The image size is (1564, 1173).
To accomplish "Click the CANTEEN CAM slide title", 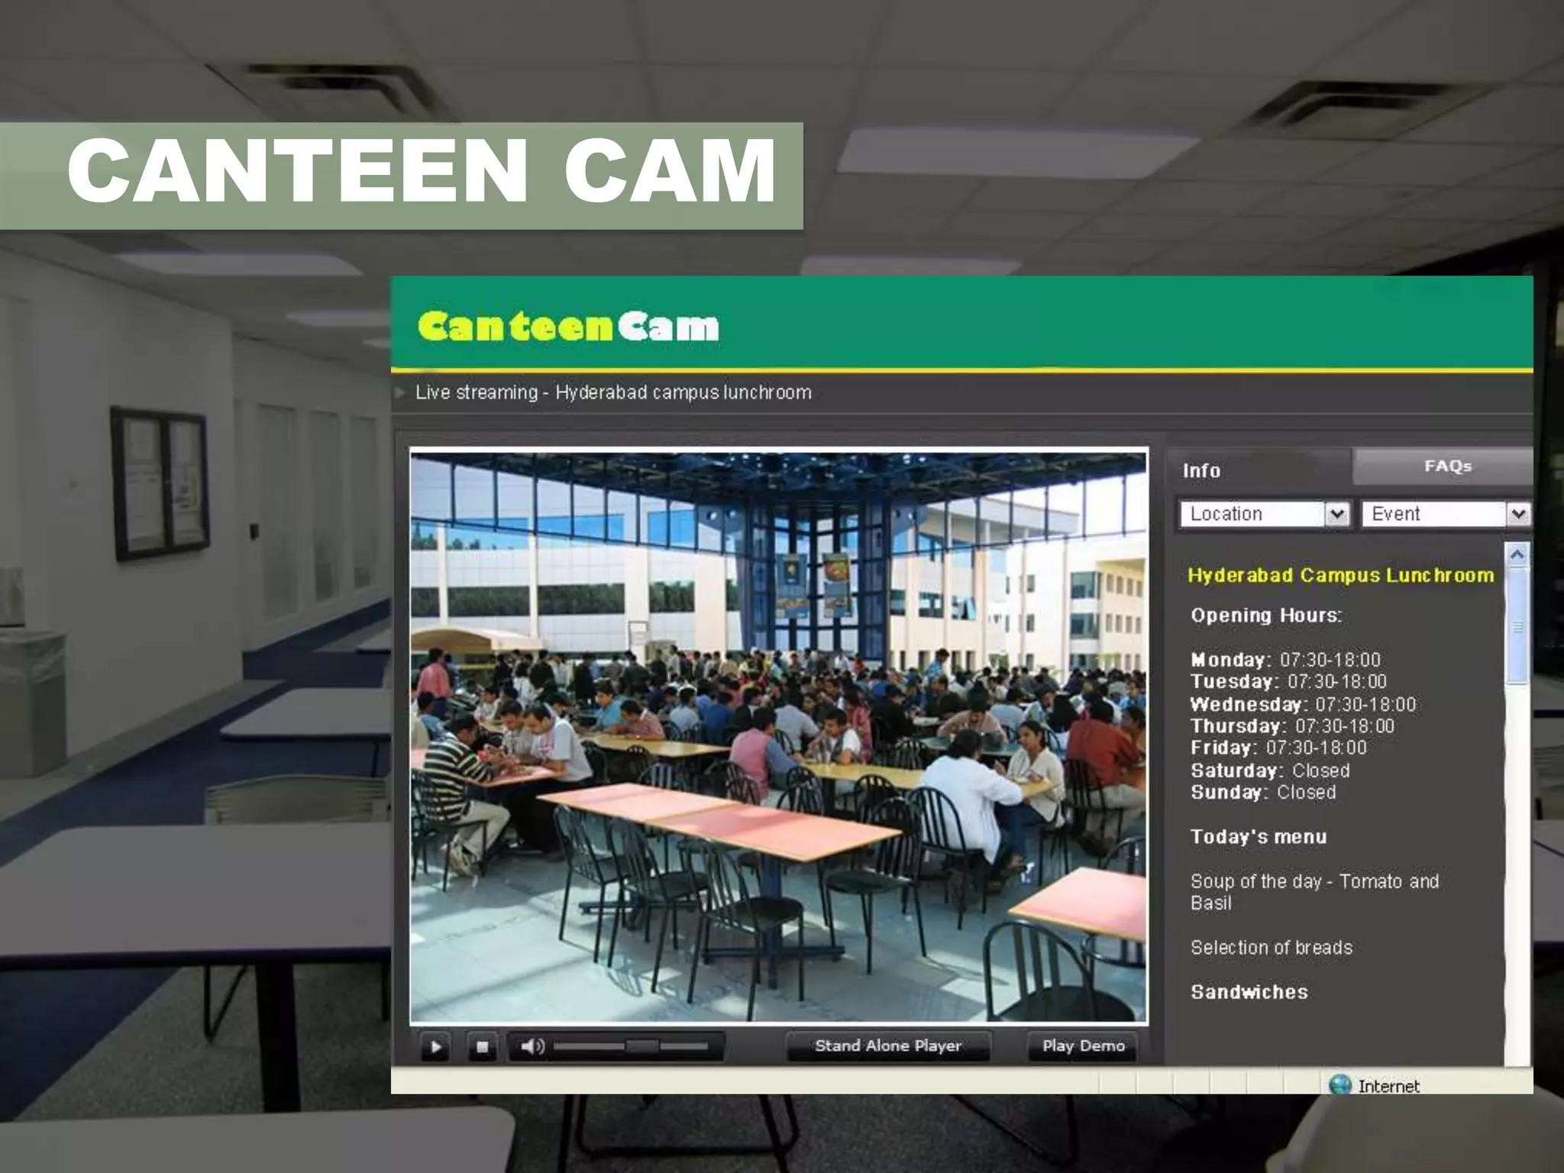I will coord(422,171).
